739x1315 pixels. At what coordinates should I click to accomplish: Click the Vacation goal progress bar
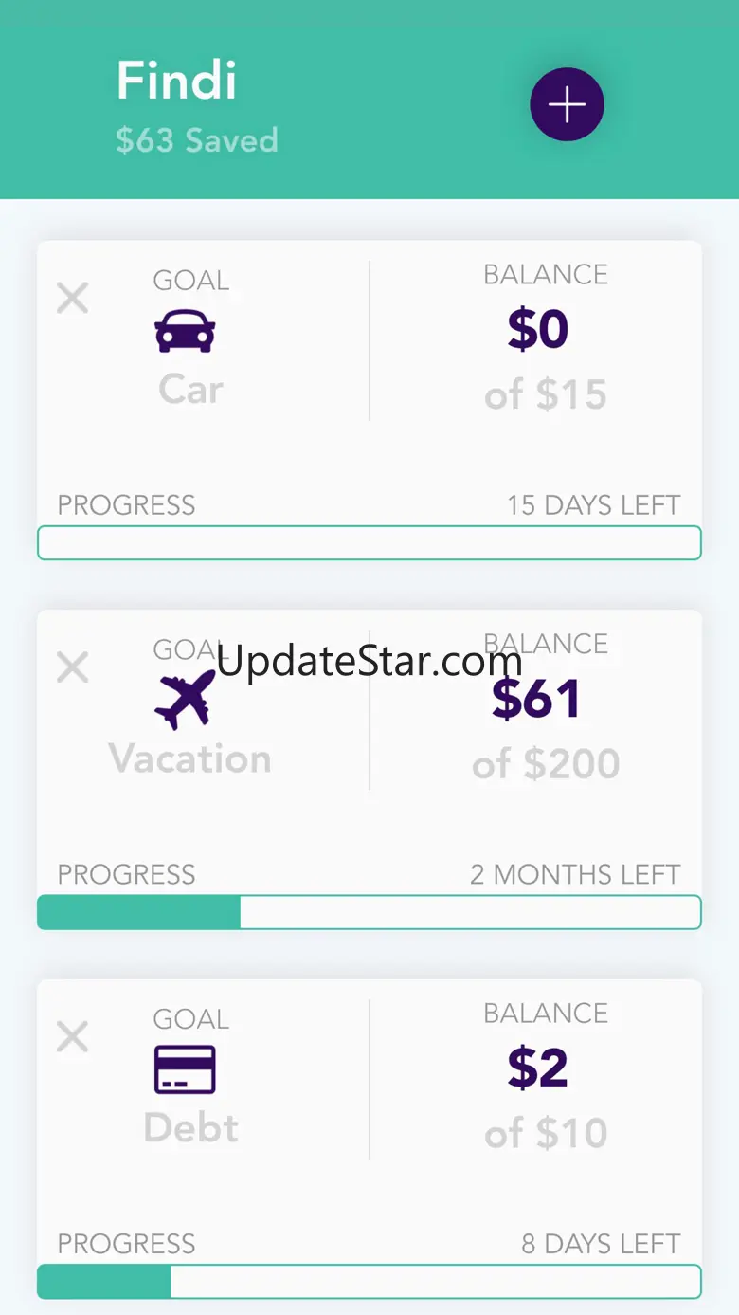369,912
